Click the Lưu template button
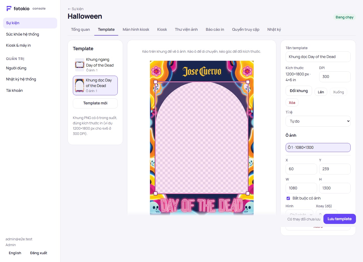 [x=340, y=219]
